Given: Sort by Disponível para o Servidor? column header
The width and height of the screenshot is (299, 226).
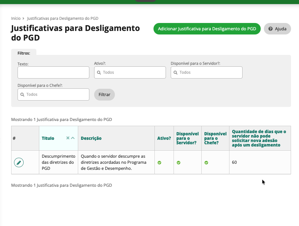Looking at the screenshot, I should point(187,138).
